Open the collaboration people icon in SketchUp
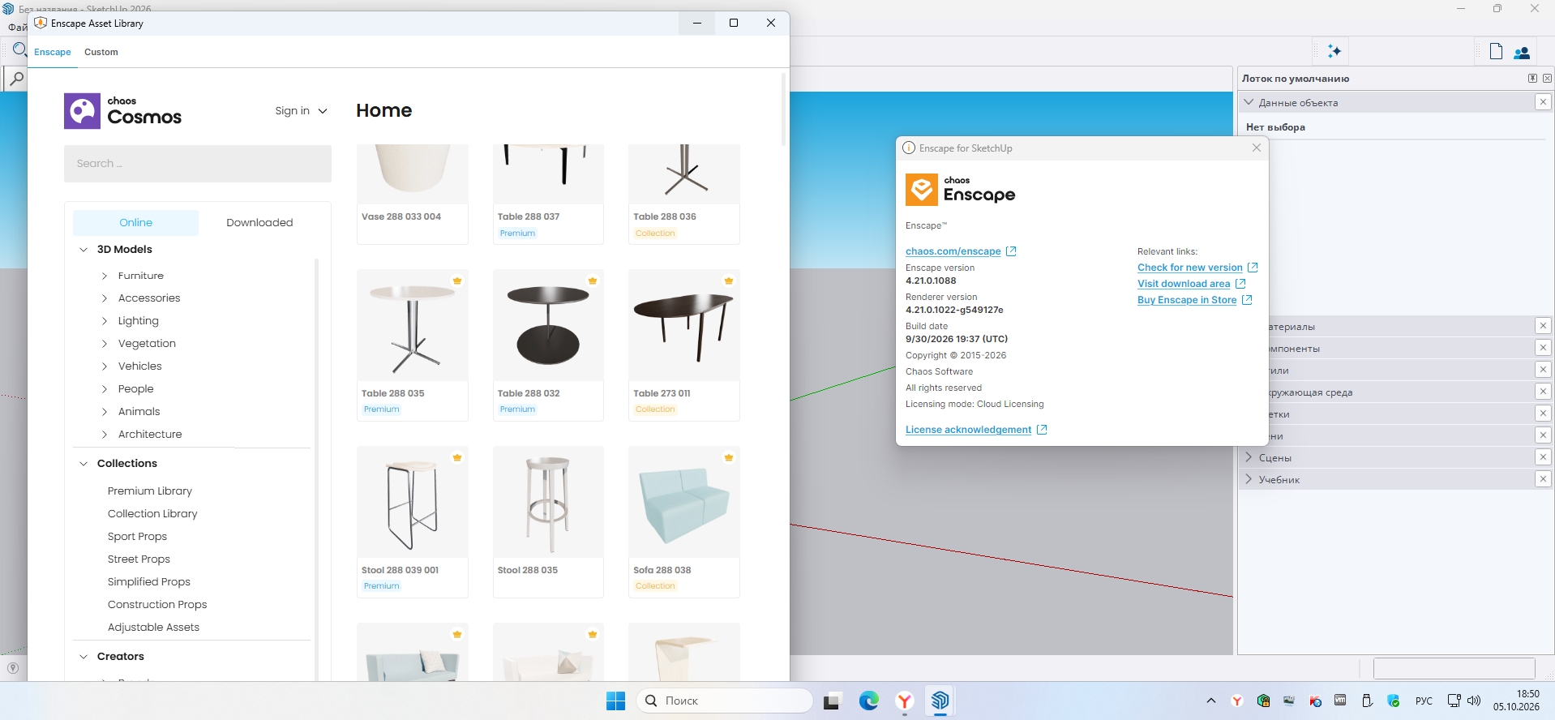Viewport: 1555px width, 720px height. pos(1522,52)
